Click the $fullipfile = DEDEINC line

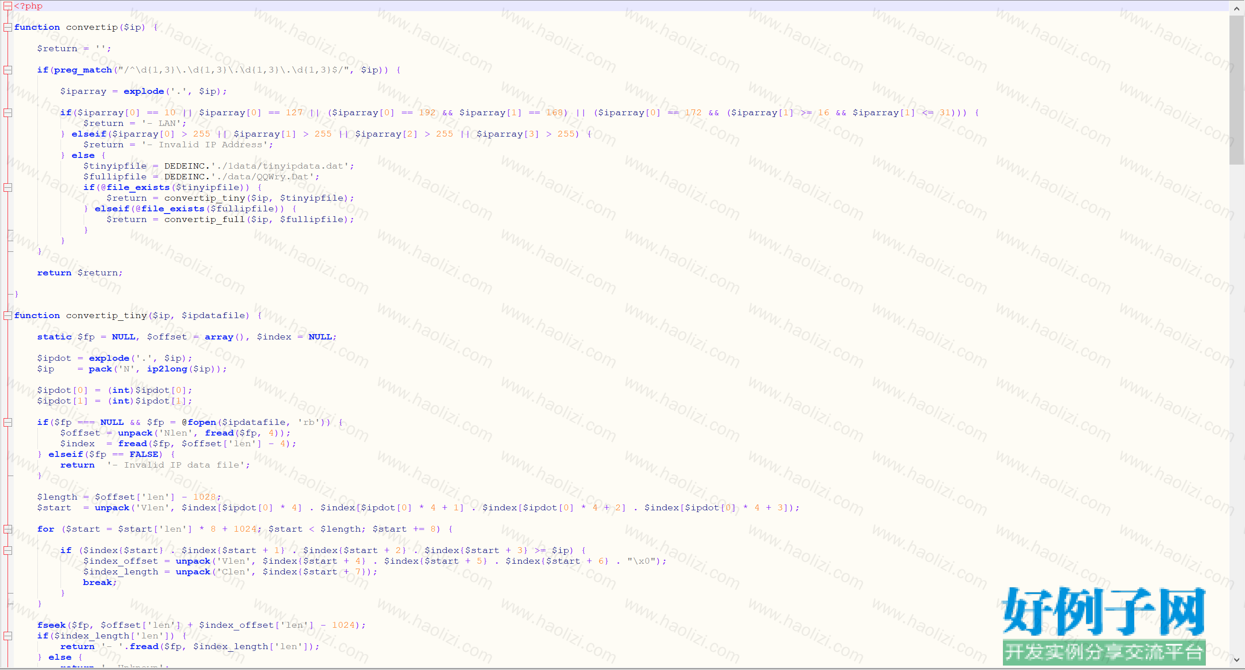click(202, 177)
